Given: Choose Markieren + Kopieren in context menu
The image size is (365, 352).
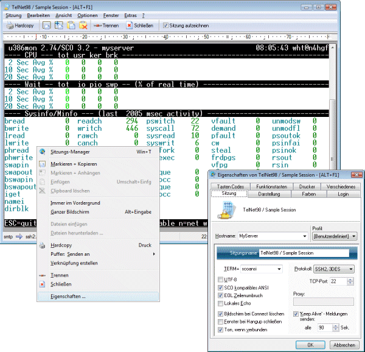Looking at the screenshot, I should click(x=98, y=164).
